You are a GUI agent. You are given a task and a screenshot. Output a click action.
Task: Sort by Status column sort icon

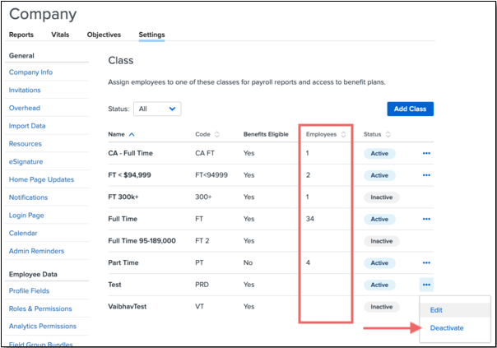pyautogui.click(x=388, y=134)
